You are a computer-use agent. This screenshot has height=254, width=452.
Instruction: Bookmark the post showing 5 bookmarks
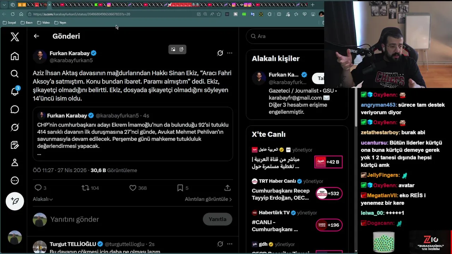pos(180,188)
